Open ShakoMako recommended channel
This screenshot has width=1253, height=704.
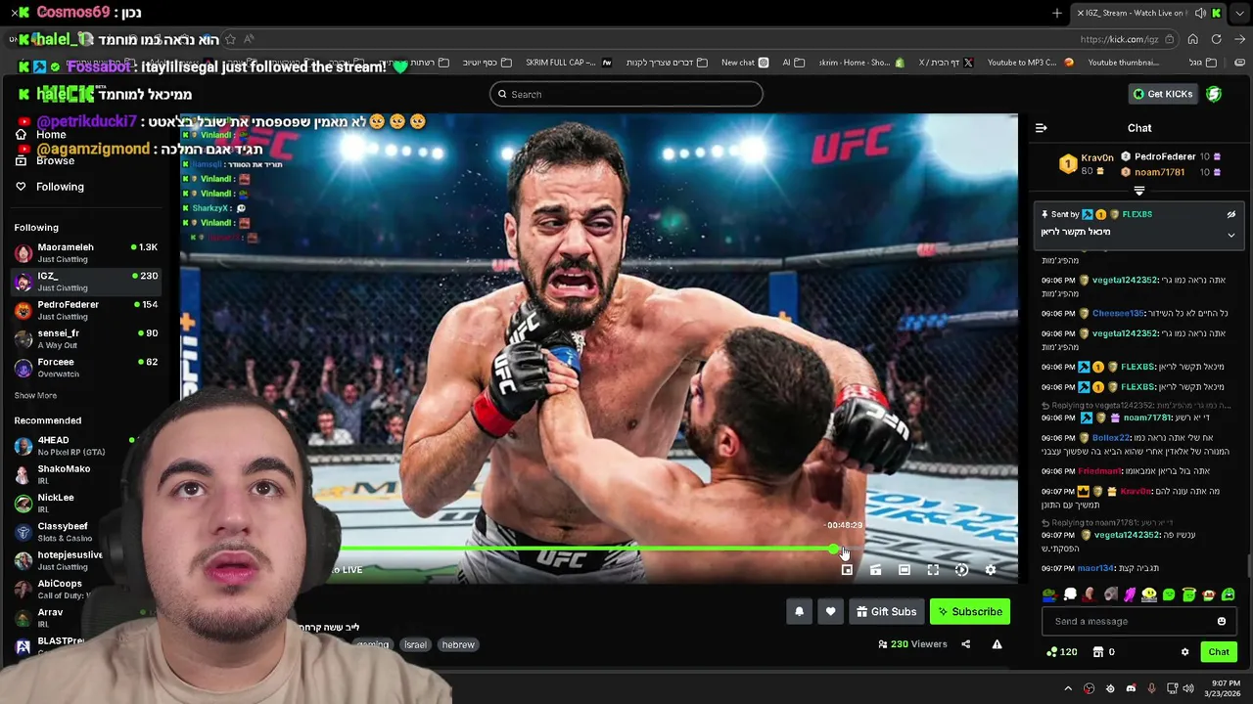64,474
